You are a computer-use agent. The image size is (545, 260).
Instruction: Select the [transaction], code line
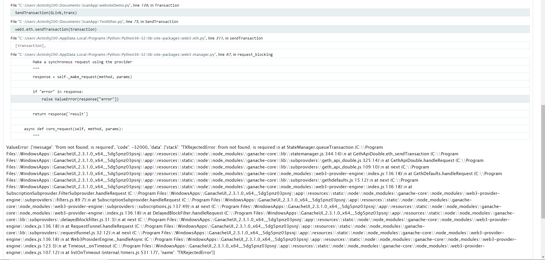(270, 45)
